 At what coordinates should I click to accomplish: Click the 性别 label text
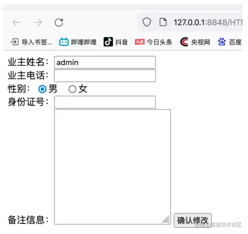(x=19, y=88)
